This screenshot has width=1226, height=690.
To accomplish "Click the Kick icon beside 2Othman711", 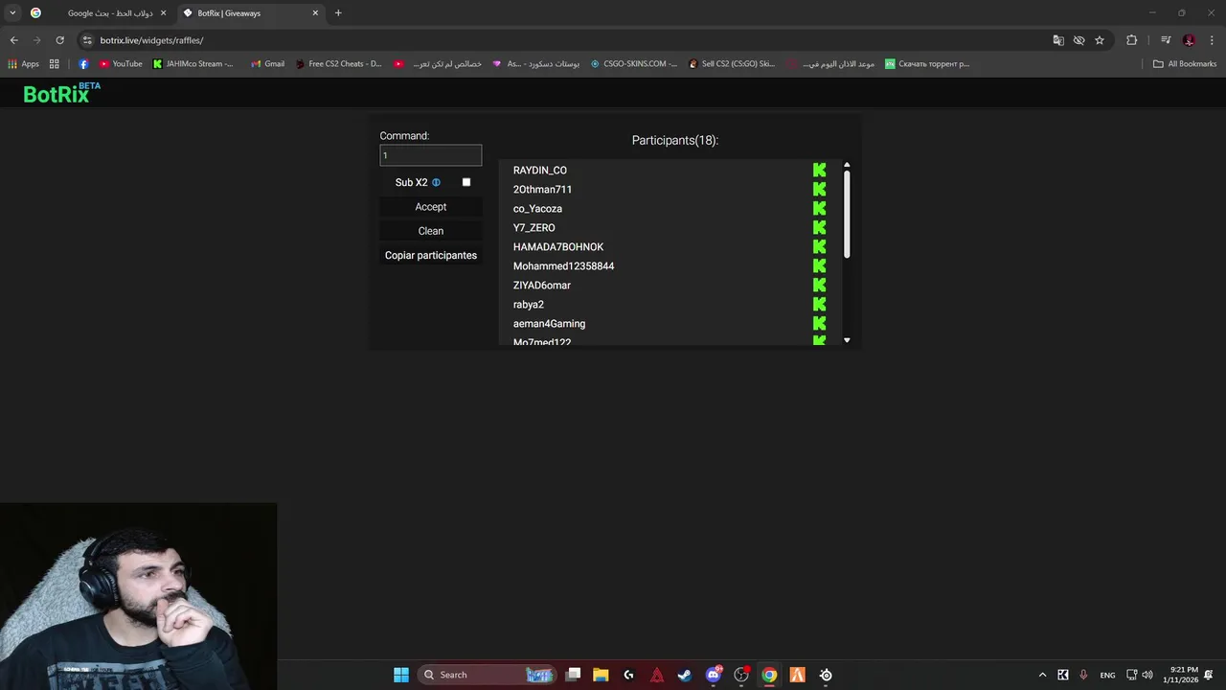I will click(819, 189).
